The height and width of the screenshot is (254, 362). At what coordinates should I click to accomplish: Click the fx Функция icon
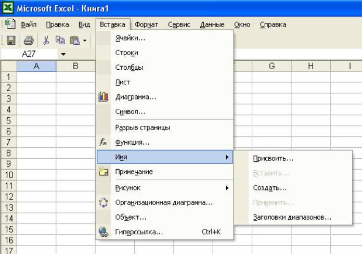point(103,142)
